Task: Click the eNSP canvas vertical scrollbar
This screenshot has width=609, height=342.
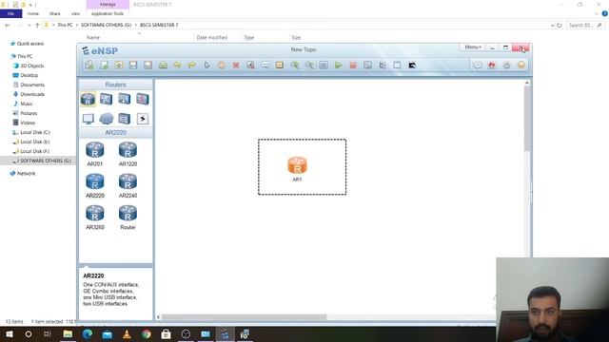Action: click(527, 118)
